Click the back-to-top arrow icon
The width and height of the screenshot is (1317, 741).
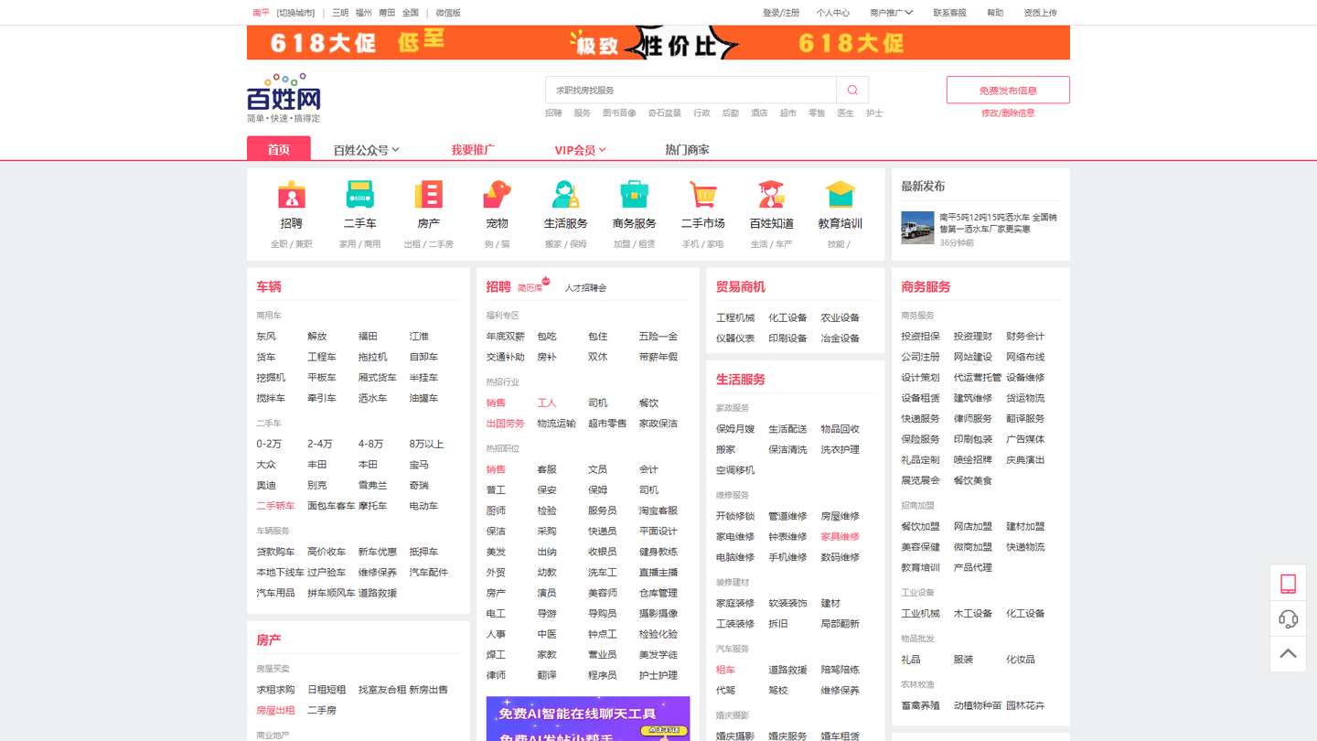tap(1288, 654)
